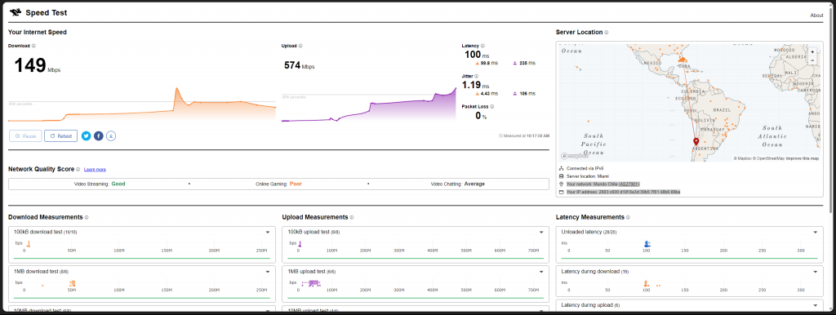
Task: Click the Improve this map link
Action: pos(803,158)
